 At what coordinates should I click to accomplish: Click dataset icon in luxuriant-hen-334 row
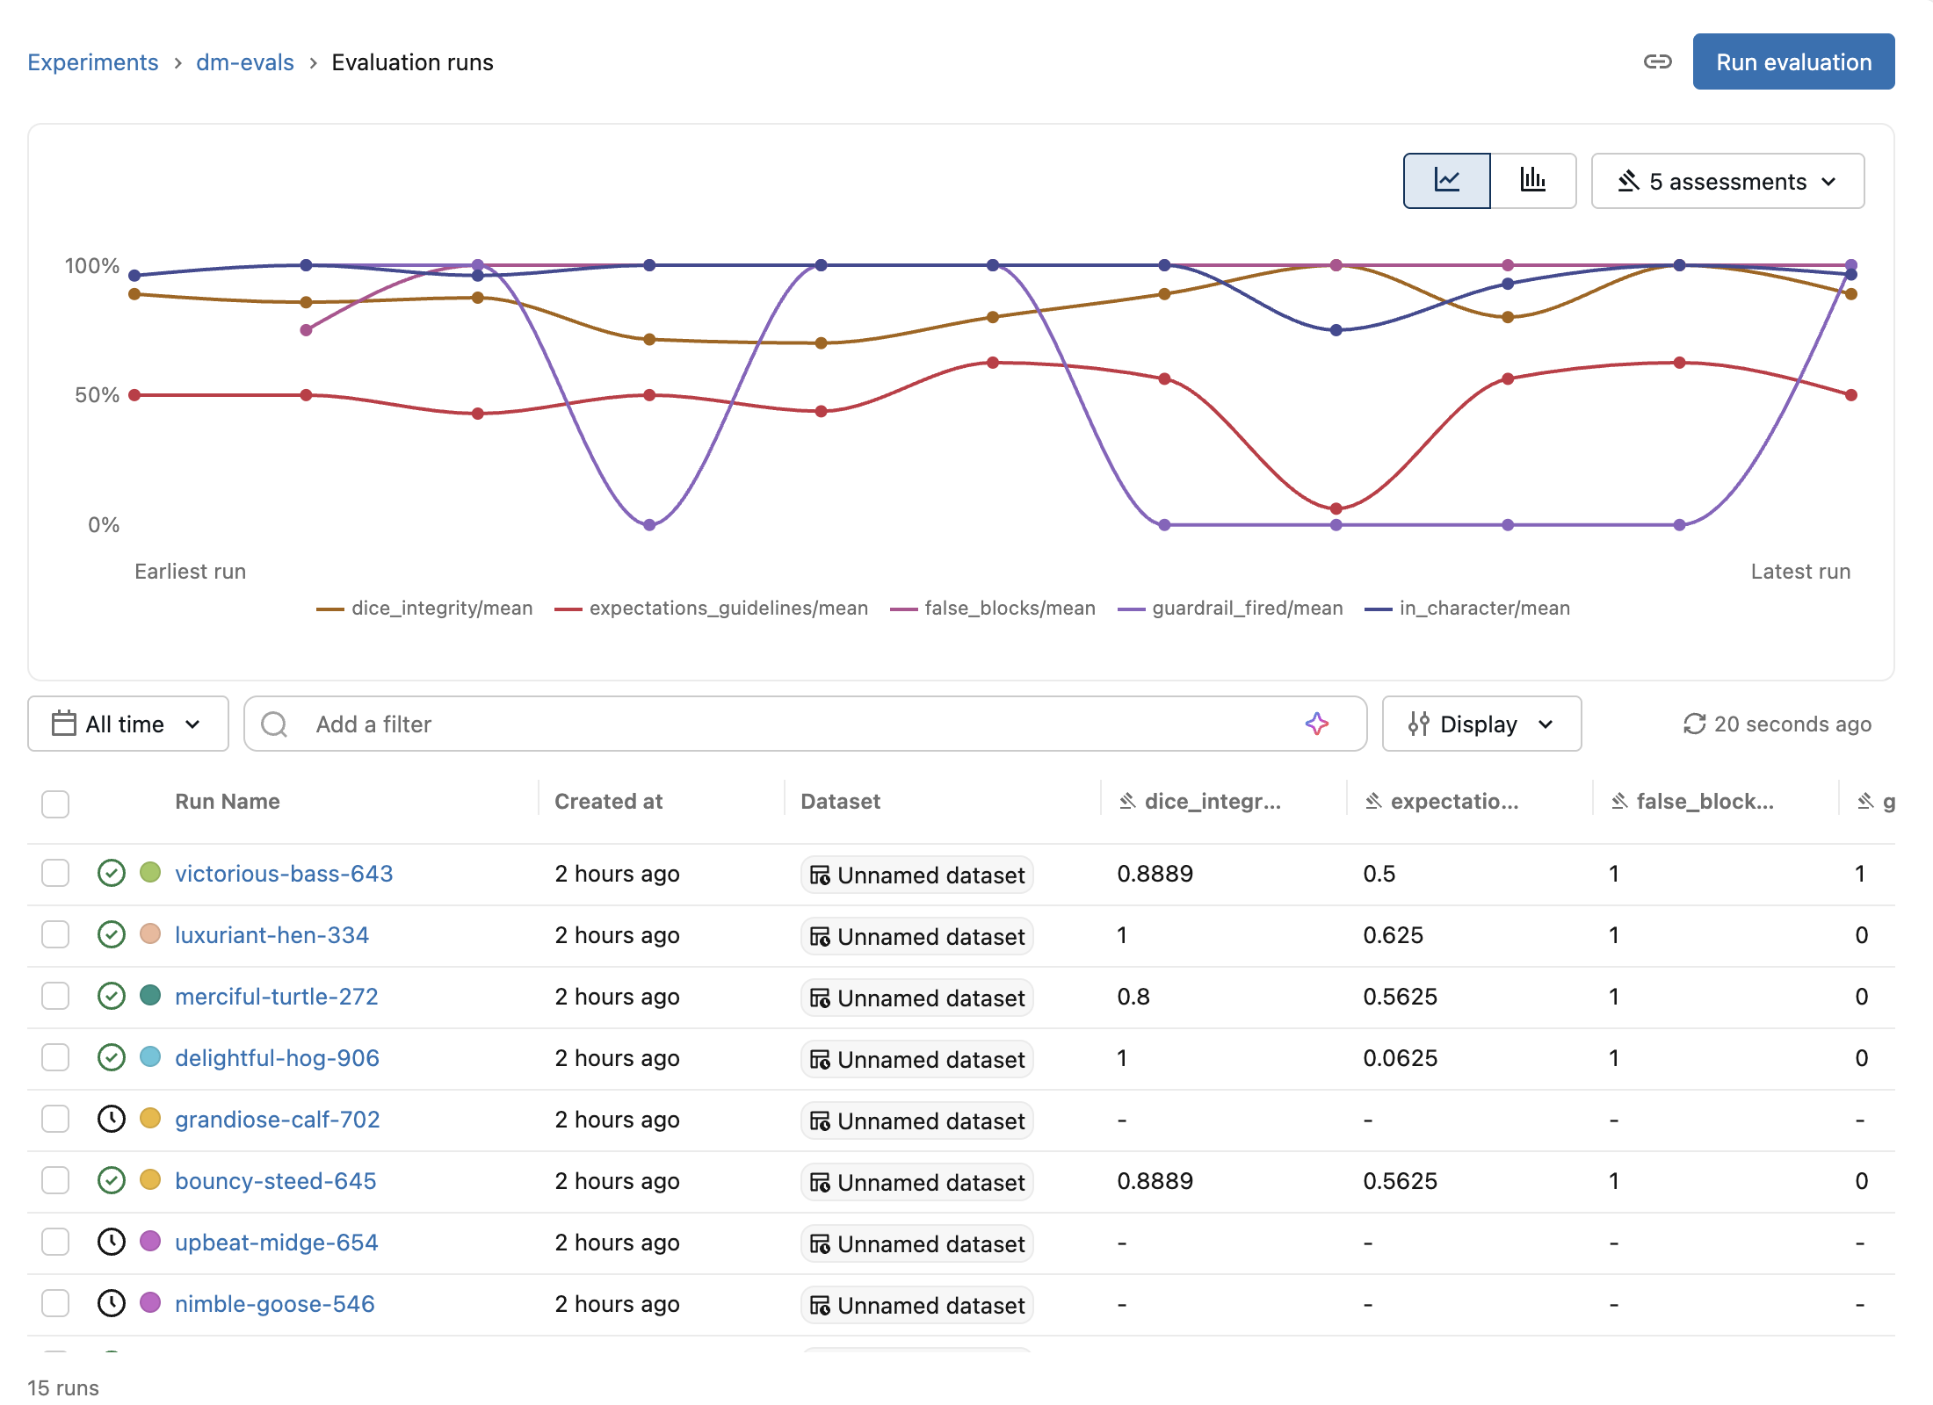coord(820,937)
